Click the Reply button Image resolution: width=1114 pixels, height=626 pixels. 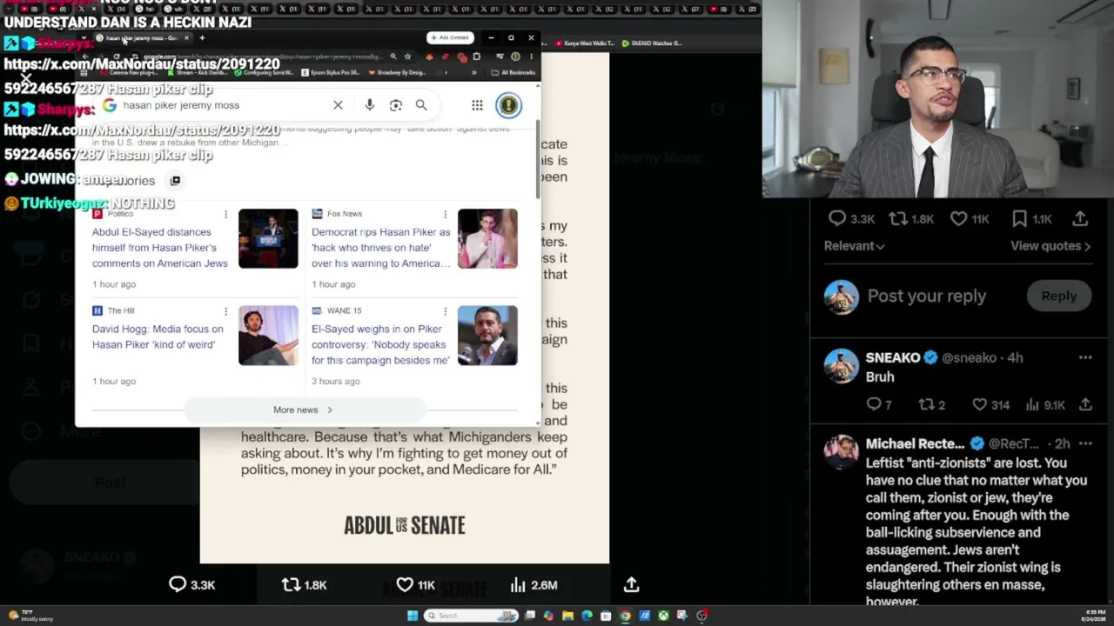(1059, 296)
